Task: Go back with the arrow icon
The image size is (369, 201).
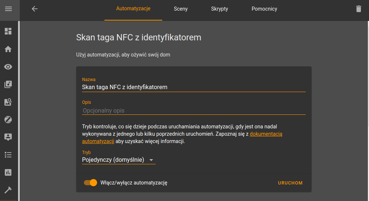Action: click(35, 9)
